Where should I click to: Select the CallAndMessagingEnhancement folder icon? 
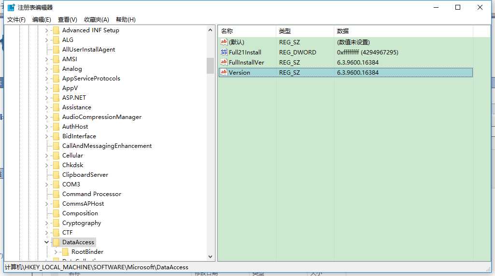point(56,146)
